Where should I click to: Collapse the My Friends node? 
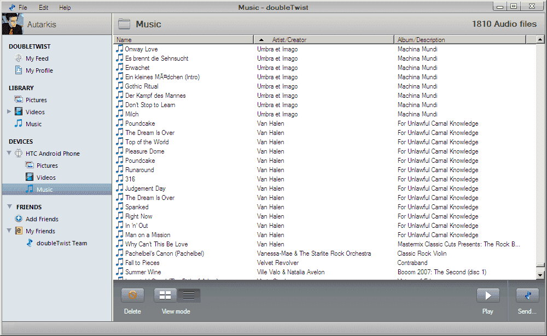point(9,231)
